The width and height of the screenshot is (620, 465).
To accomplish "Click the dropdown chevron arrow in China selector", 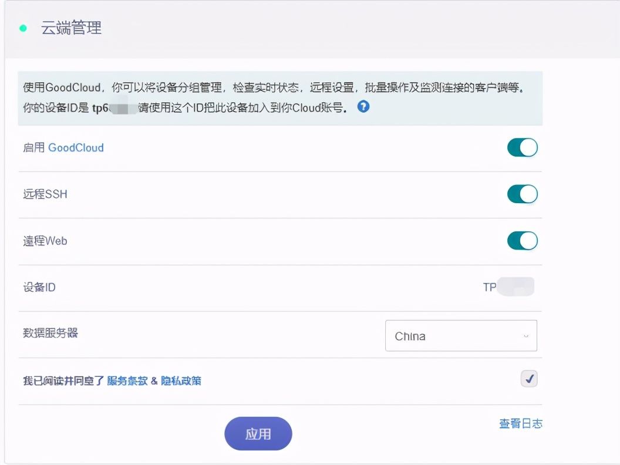I will pos(526,336).
